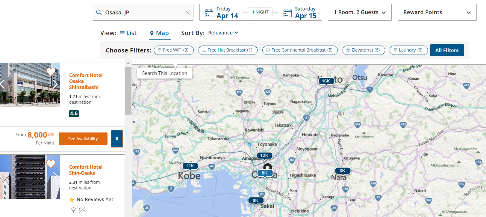This screenshot has height=217, width=486.
Task: Click the 1 NIGHT duration label
Action: [260, 12]
